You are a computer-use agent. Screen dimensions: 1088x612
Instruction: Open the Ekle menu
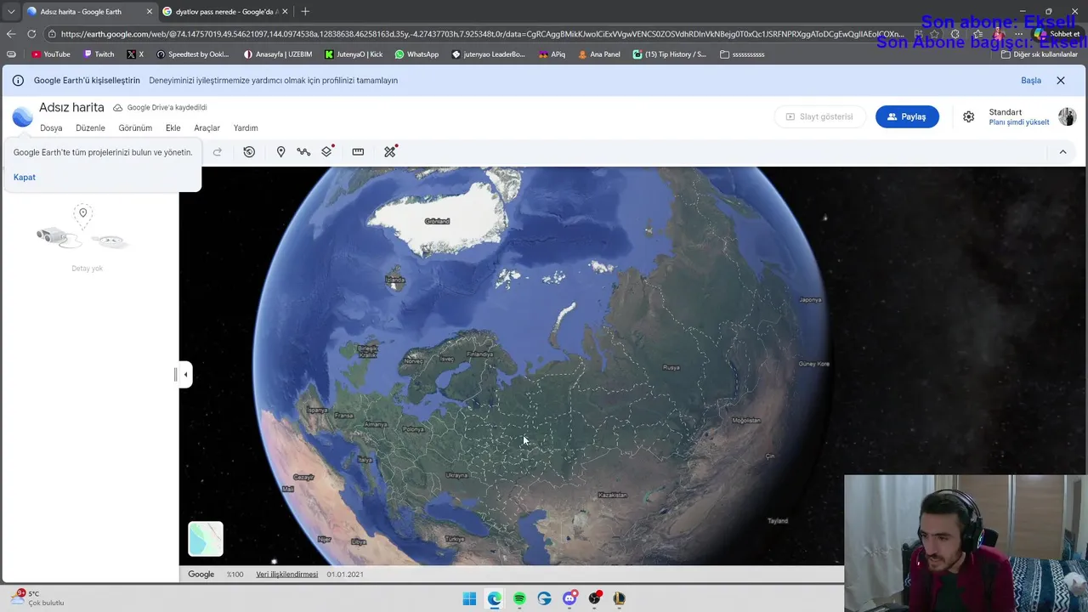[173, 128]
